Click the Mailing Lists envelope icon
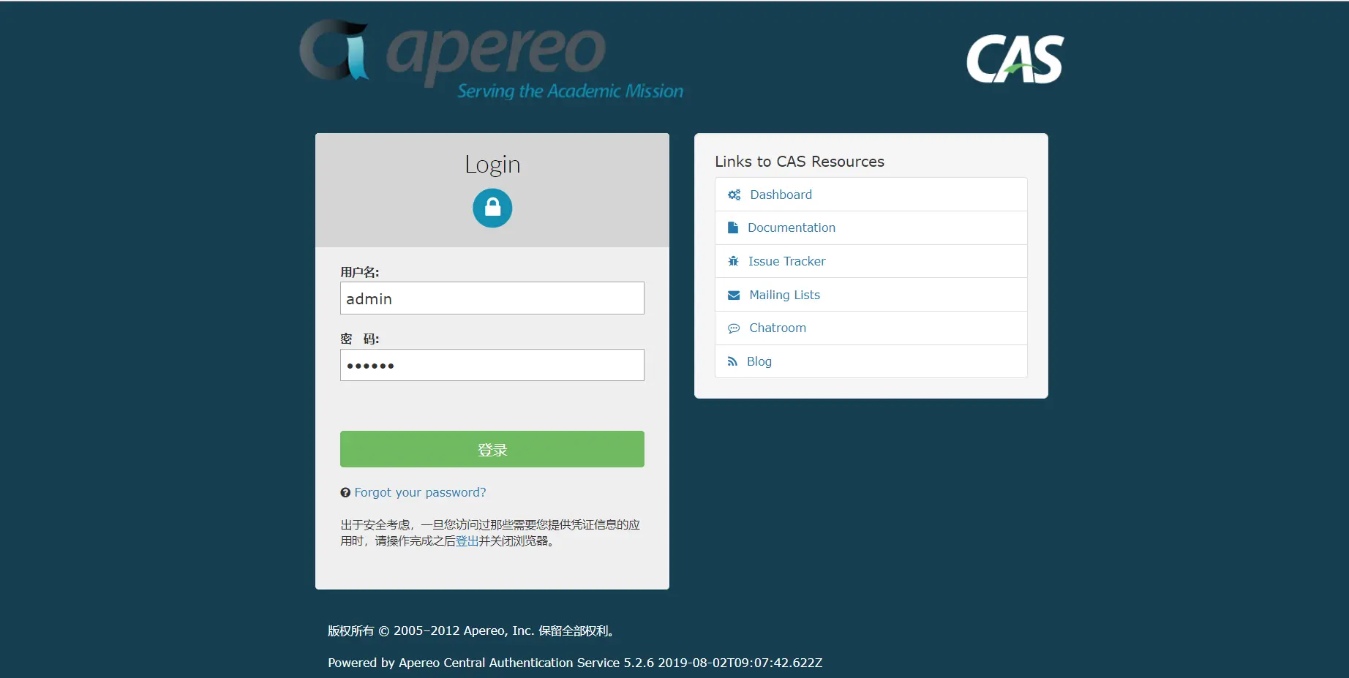 pyautogui.click(x=734, y=295)
